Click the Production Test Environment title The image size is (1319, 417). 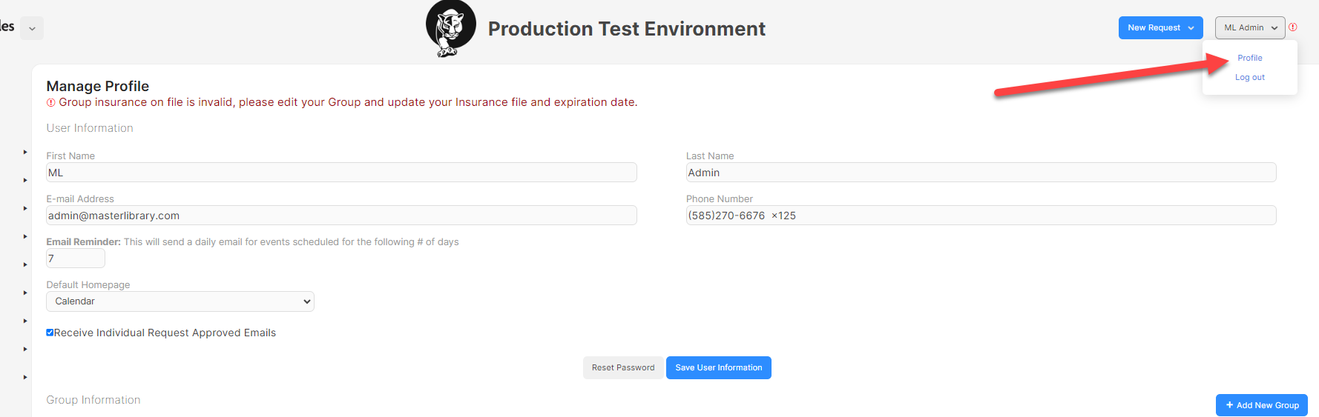[x=626, y=29]
